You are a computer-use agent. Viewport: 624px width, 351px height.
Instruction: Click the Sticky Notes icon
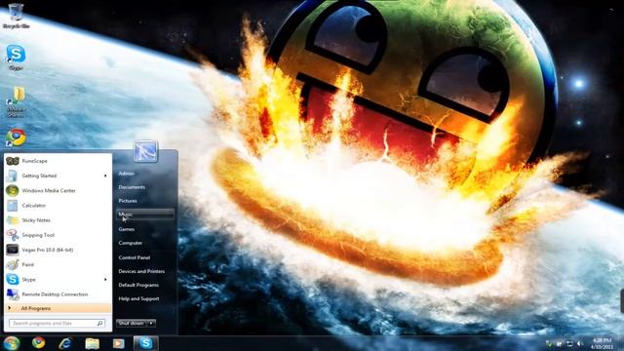click(x=13, y=220)
